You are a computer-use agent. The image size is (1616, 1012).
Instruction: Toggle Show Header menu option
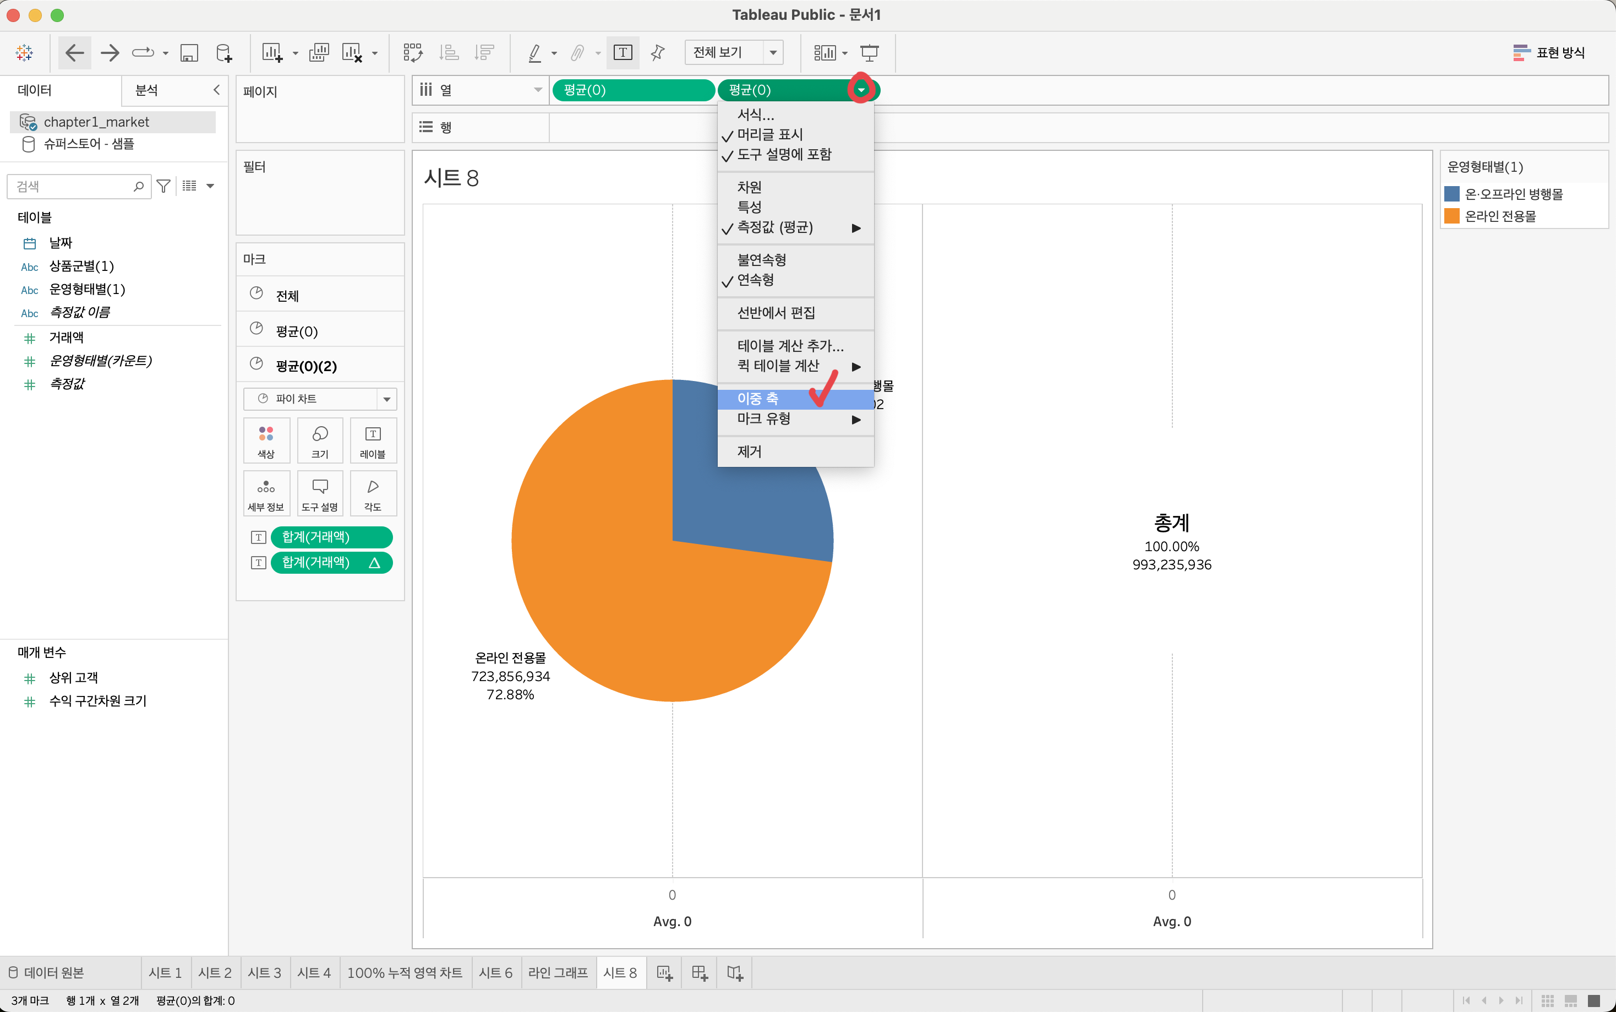tap(769, 134)
